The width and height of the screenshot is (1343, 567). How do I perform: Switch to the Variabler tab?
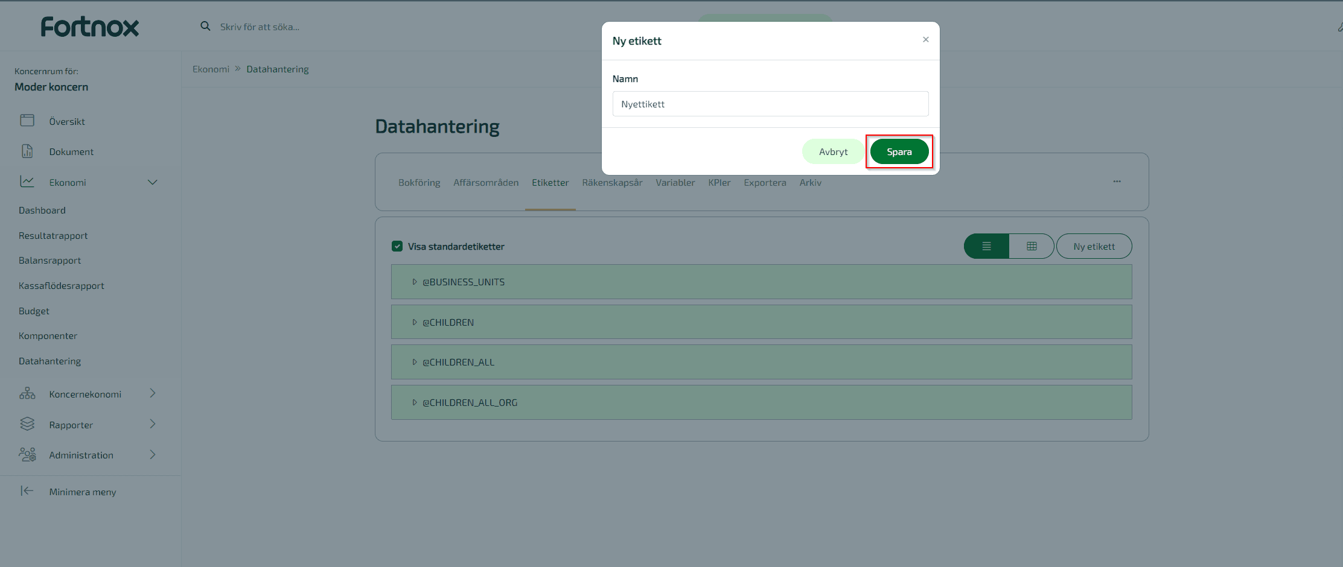click(675, 183)
